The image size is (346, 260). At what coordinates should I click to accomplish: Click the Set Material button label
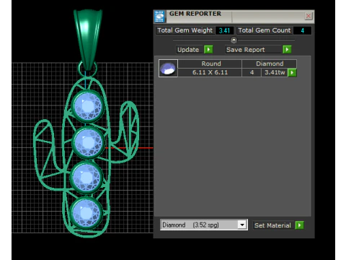(x=272, y=225)
